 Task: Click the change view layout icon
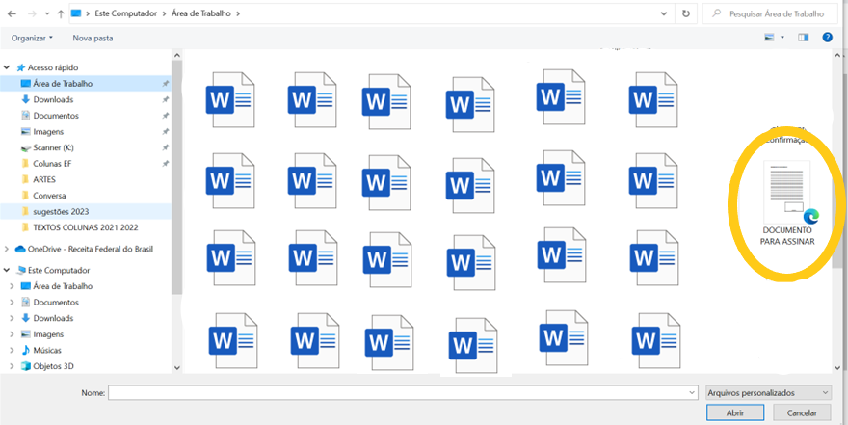tap(769, 38)
